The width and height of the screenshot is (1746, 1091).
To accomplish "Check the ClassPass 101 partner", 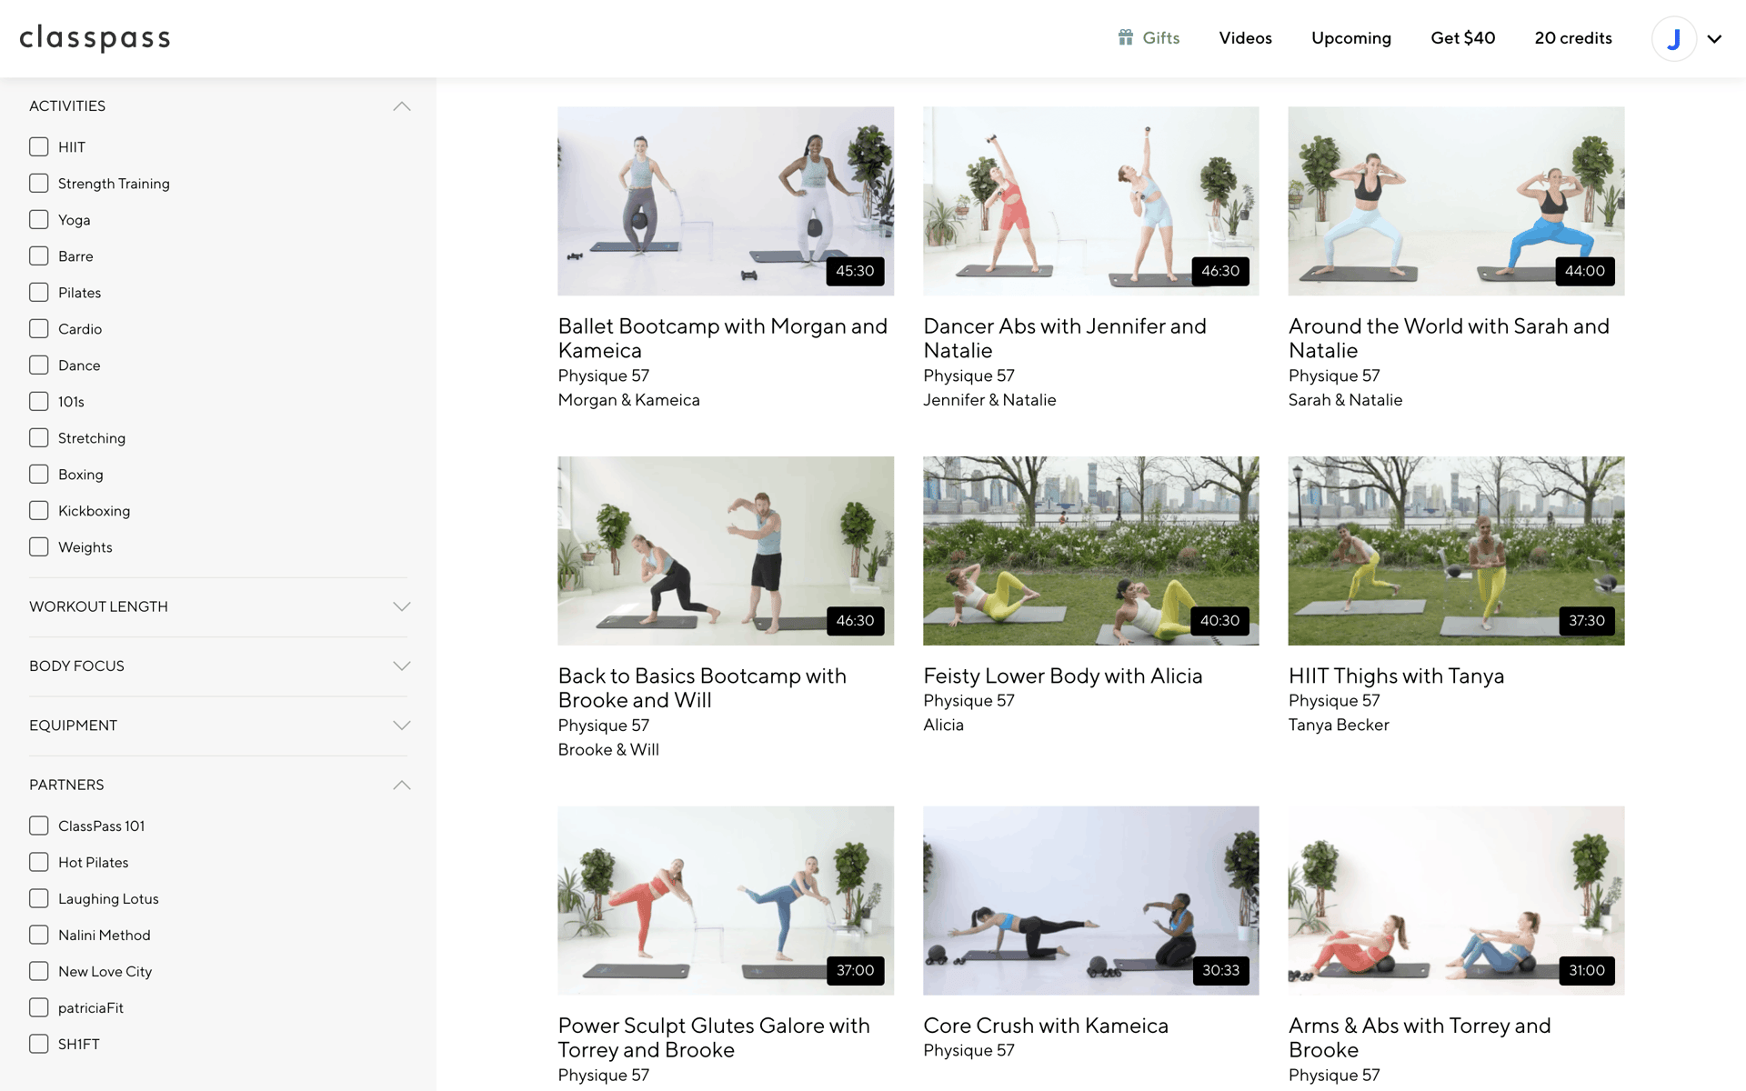I will pos(38,826).
